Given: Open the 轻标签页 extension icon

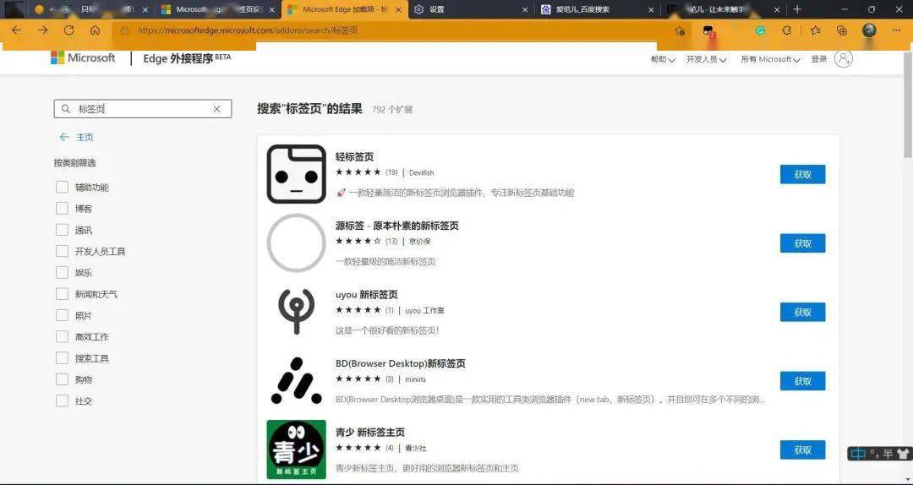Looking at the screenshot, I should point(297,173).
